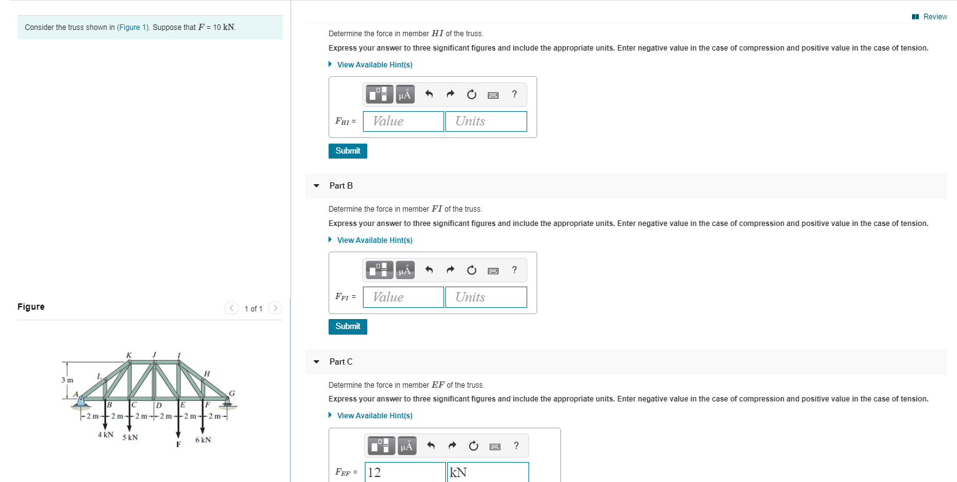Open help question mark in FEF toolbar

pyautogui.click(x=516, y=445)
